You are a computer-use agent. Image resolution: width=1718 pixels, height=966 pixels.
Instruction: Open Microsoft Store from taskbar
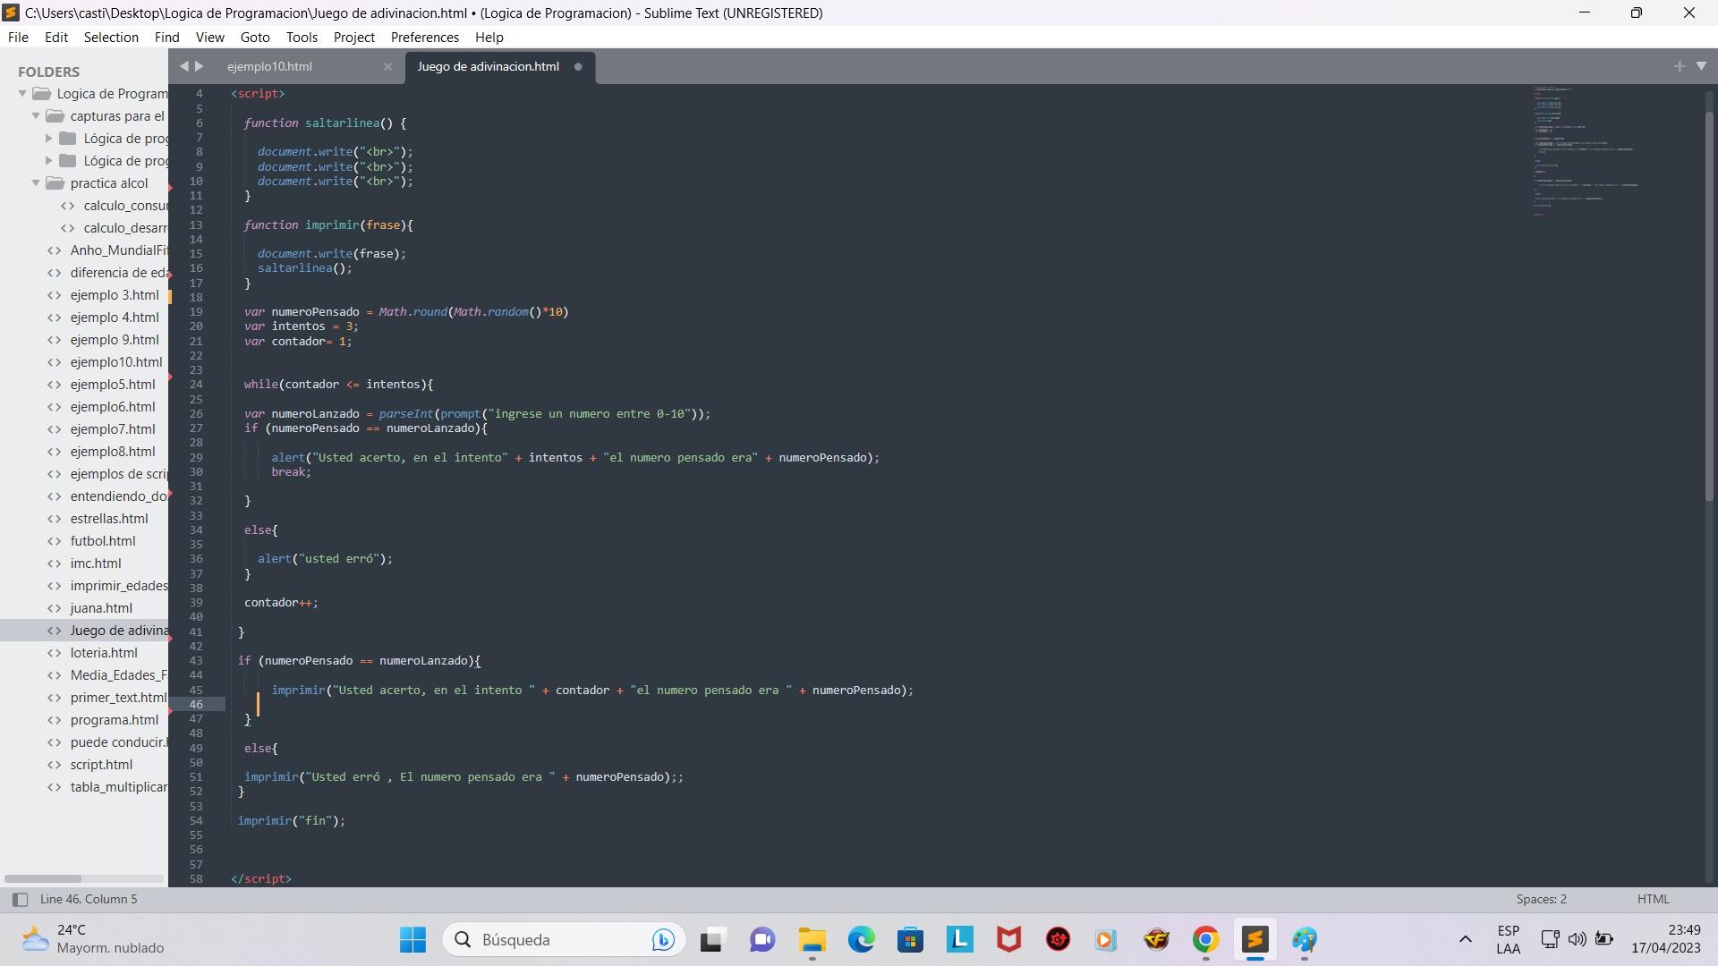[910, 939]
